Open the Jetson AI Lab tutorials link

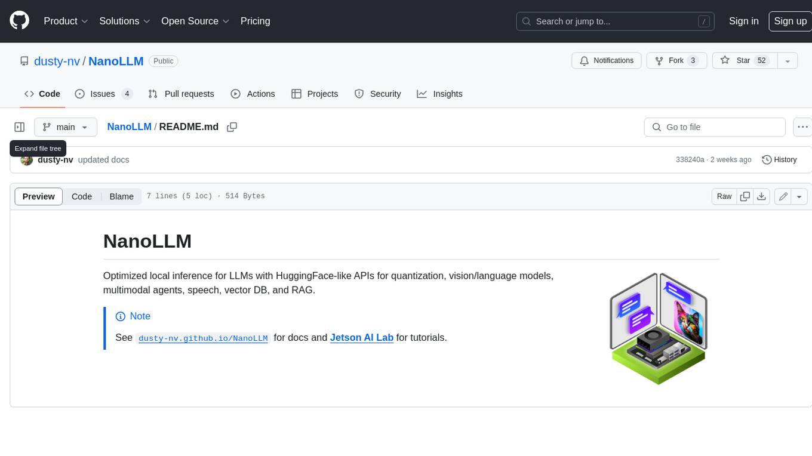pos(362,337)
